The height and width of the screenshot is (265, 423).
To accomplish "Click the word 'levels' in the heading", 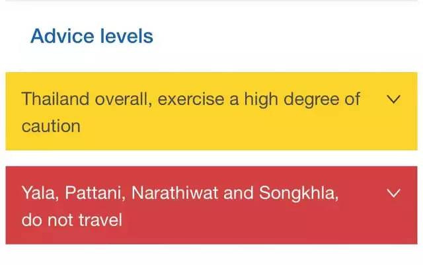I will (126, 36).
